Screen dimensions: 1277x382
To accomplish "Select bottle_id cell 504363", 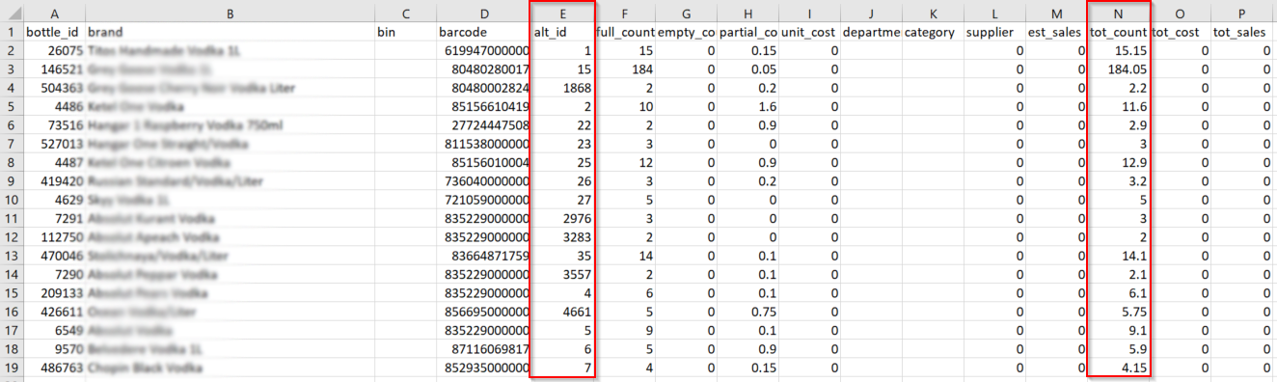I will pyautogui.click(x=54, y=88).
